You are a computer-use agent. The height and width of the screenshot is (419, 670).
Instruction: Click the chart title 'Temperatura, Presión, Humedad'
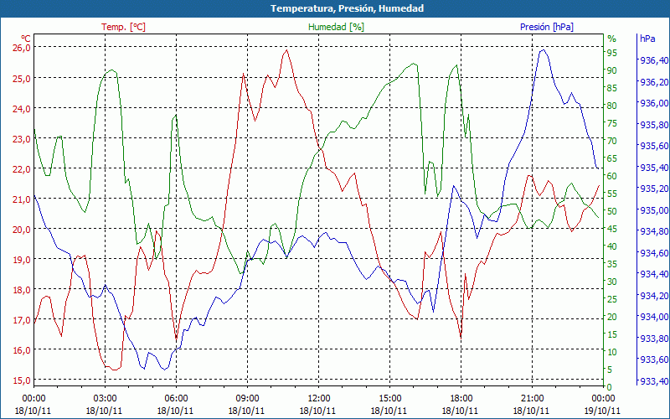(x=347, y=8)
